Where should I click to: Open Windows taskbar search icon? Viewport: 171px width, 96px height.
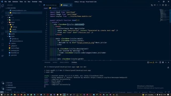(x=5, y=95)
